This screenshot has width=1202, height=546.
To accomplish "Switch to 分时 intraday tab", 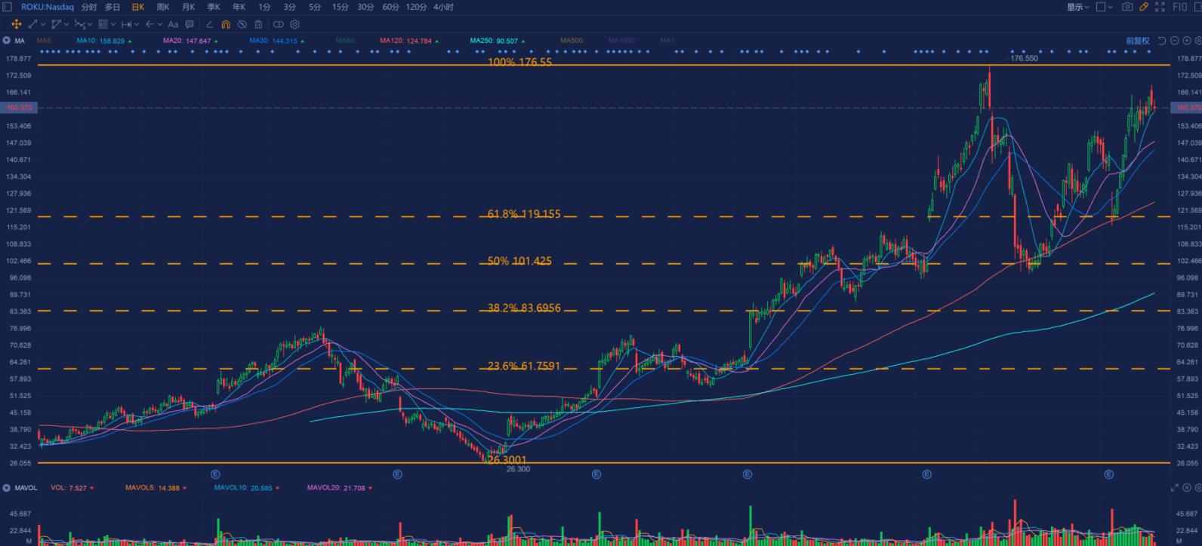I will click(x=89, y=7).
